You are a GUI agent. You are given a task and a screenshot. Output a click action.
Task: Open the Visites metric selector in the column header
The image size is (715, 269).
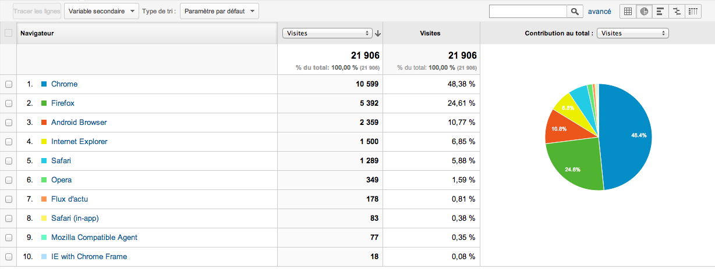(x=327, y=33)
